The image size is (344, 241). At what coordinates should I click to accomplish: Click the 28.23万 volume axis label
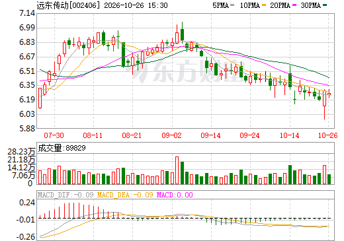tap(21, 152)
